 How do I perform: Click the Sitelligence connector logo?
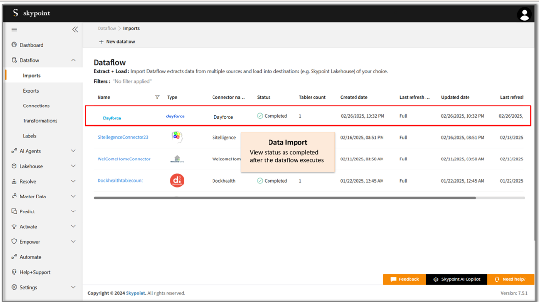click(x=177, y=137)
